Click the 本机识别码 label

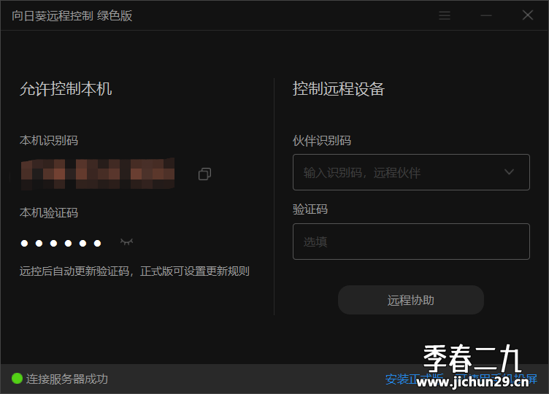point(49,141)
